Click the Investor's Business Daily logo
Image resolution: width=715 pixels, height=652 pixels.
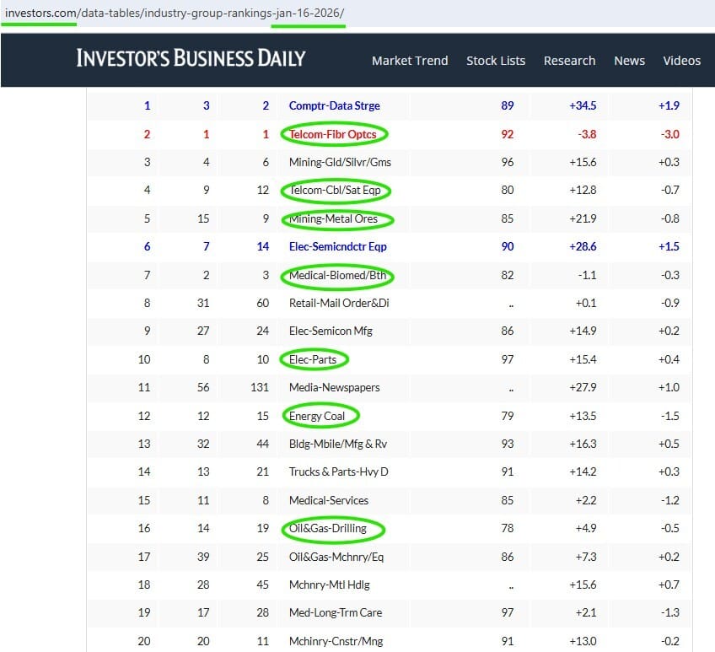tap(191, 58)
